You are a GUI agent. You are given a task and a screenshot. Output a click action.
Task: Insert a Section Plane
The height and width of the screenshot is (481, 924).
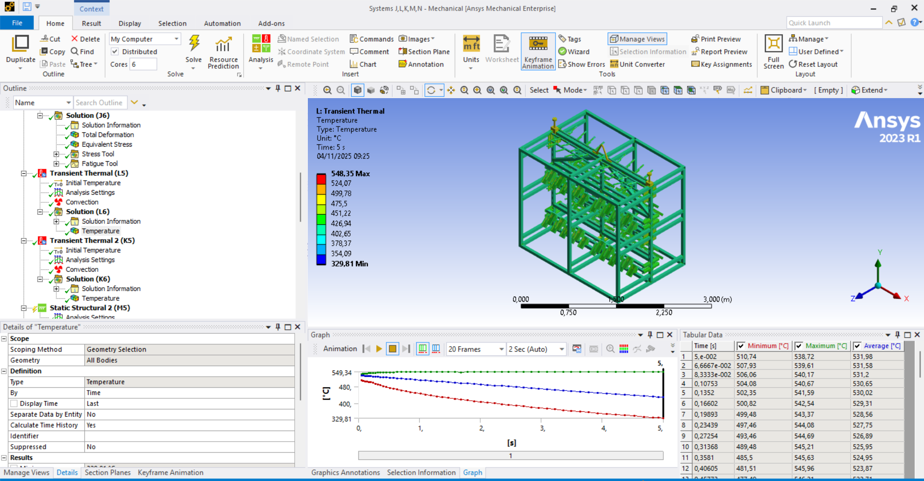[x=424, y=51]
